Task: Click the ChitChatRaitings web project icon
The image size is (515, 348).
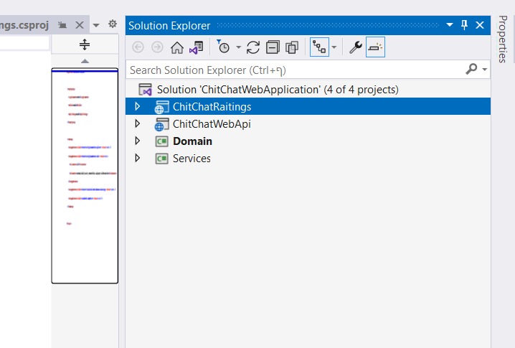Action: point(161,107)
